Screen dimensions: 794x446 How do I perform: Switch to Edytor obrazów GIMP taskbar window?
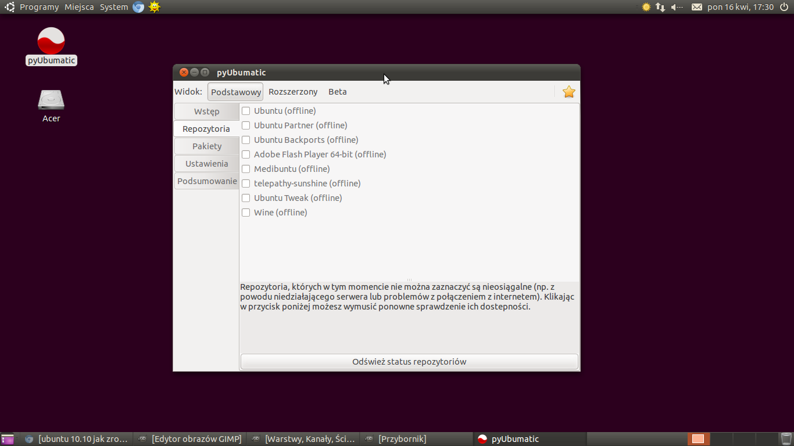[189, 439]
